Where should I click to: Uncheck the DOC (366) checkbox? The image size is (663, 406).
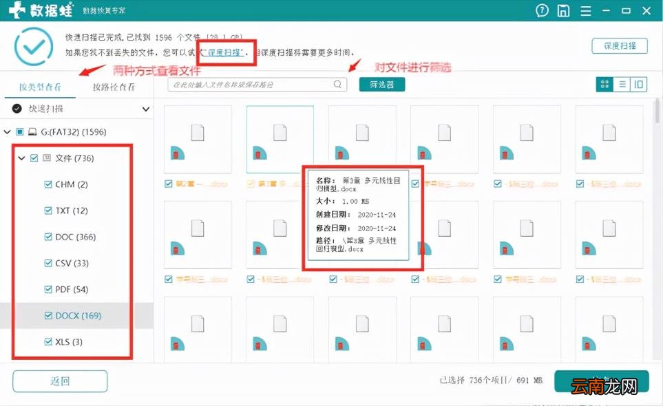tap(48, 237)
